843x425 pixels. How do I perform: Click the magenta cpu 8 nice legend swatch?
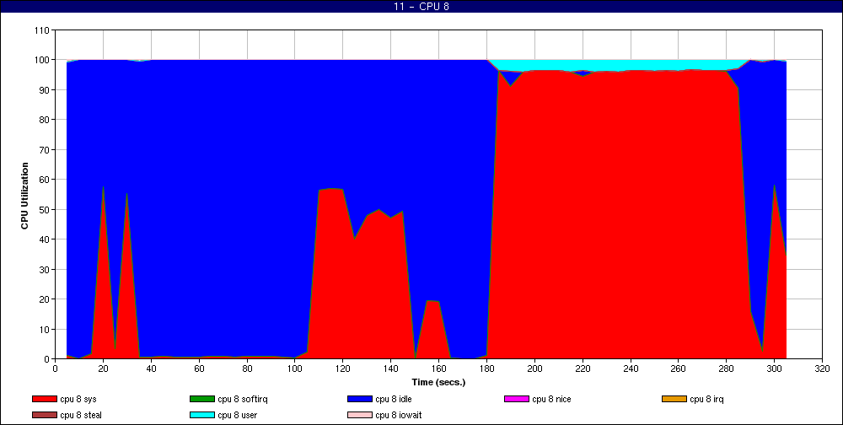click(516, 399)
